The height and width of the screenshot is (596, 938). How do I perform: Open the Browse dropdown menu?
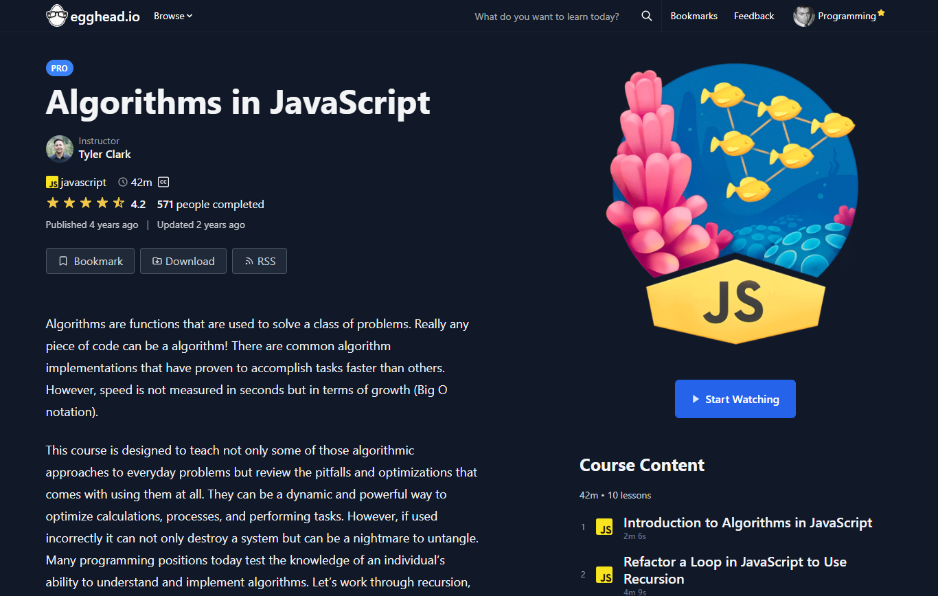(x=173, y=16)
